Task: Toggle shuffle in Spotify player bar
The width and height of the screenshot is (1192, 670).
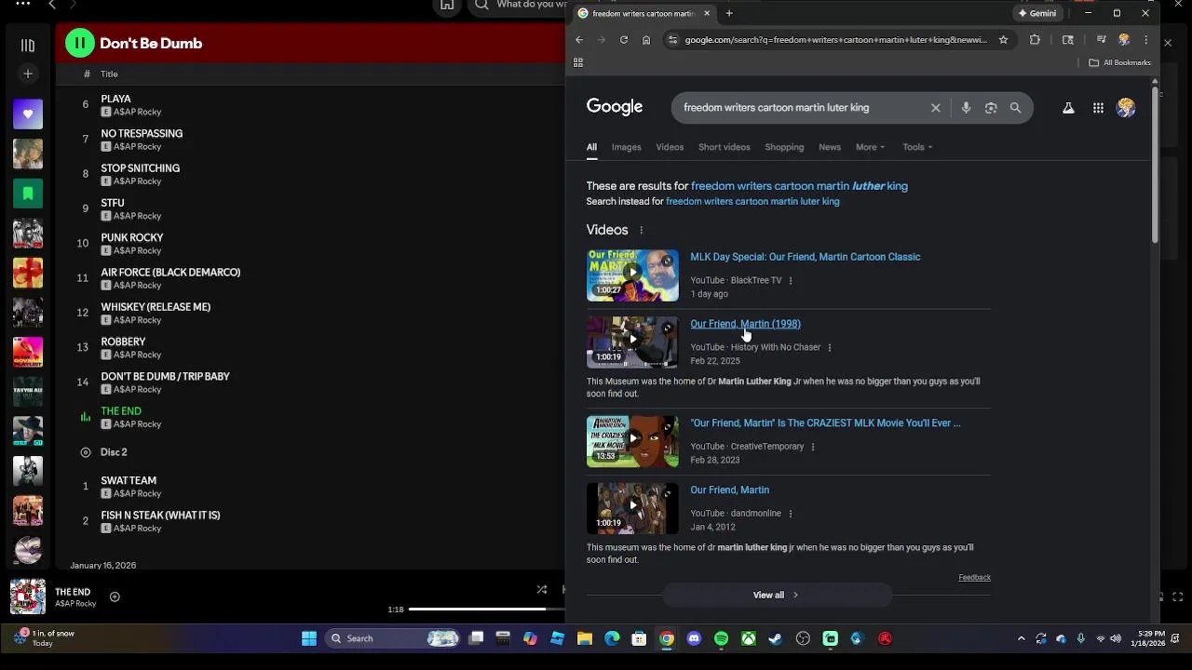Action: 542,589
